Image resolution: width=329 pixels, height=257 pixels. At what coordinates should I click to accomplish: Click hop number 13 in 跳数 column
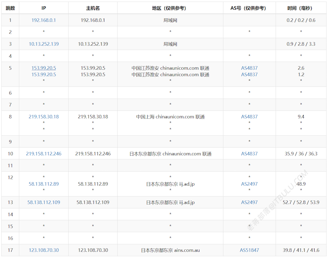[10, 203]
